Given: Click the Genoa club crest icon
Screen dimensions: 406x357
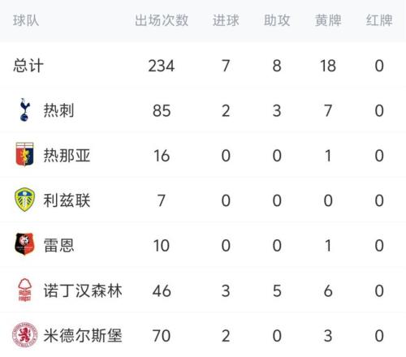Looking at the screenshot, I should pyautogui.click(x=24, y=154).
